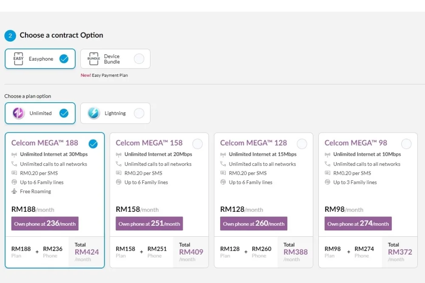
Task: Click the phone call icon in MEGA 98 card
Action: pos(327,164)
